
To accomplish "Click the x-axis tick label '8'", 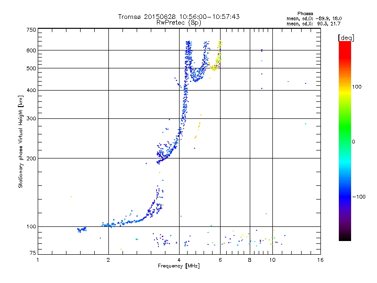I will click(250, 260).
